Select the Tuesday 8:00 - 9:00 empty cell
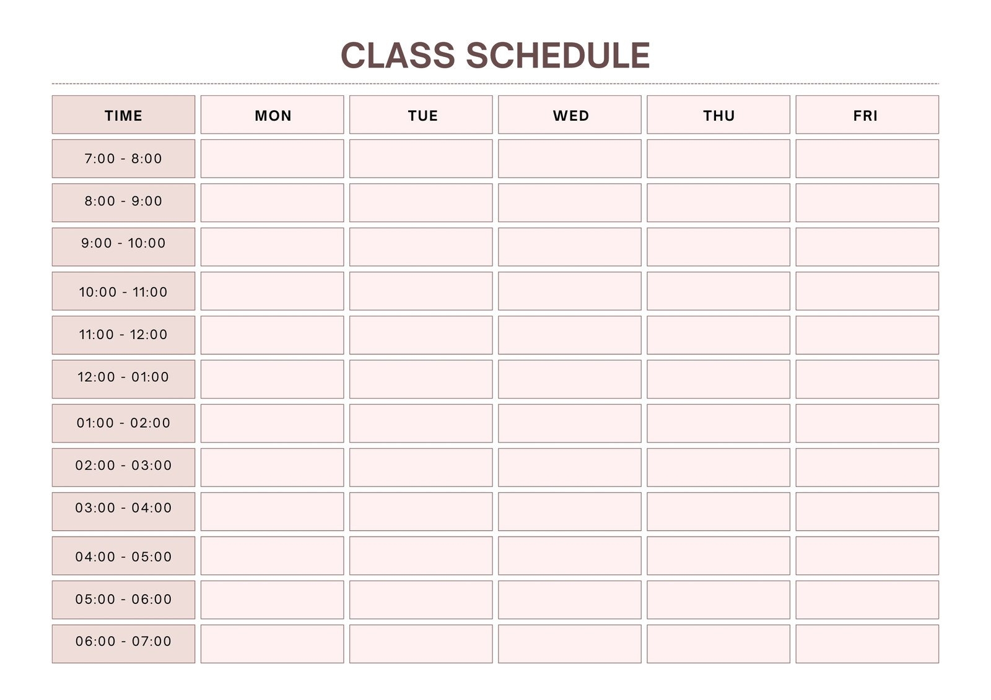The image size is (991, 700). [421, 202]
